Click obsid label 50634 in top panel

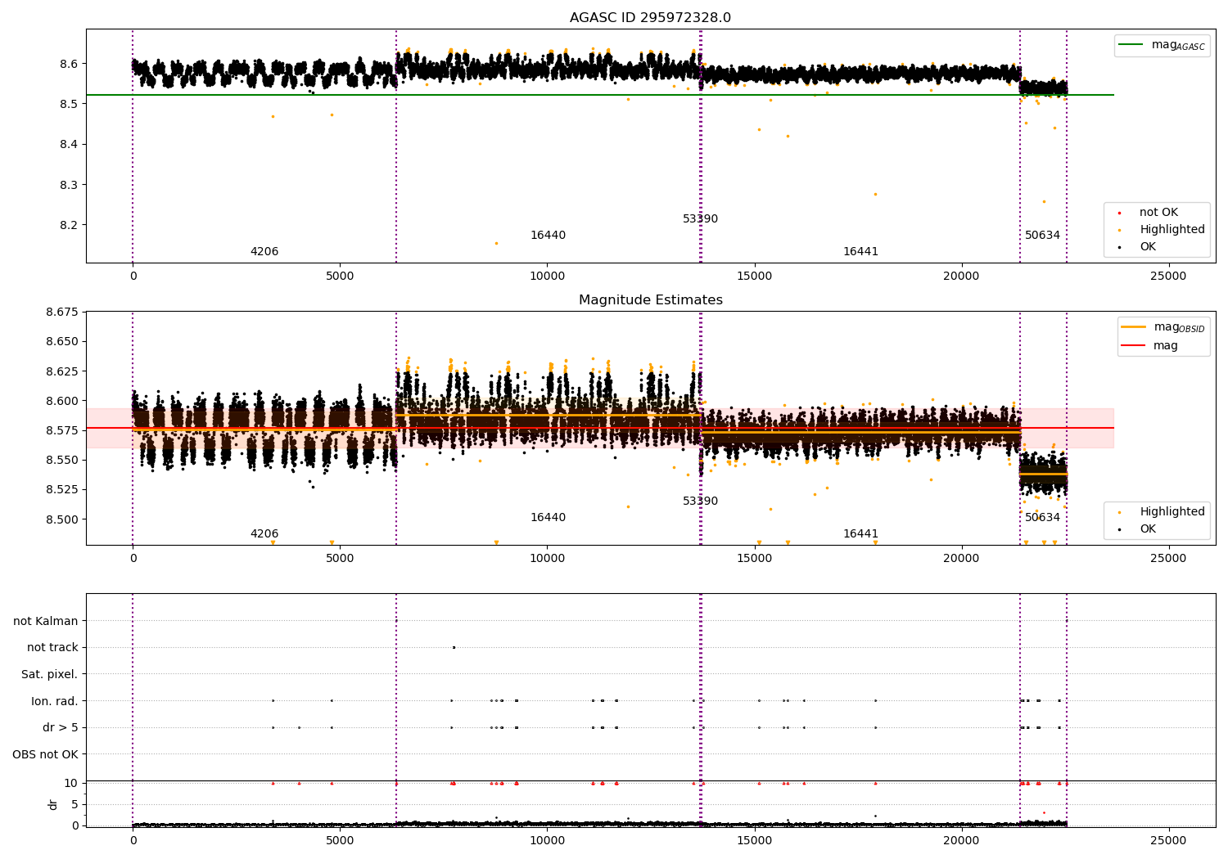pos(1042,236)
